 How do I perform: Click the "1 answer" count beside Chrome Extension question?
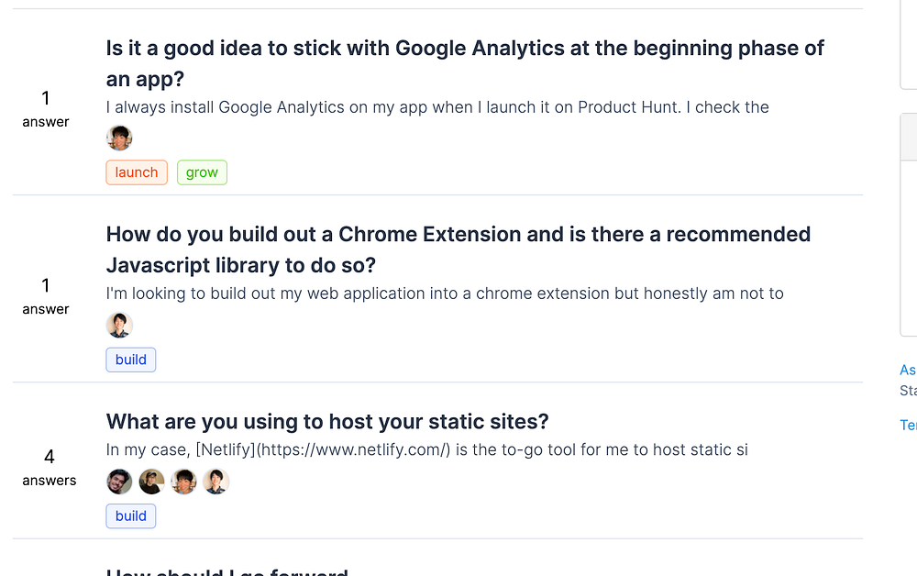pos(46,295)
